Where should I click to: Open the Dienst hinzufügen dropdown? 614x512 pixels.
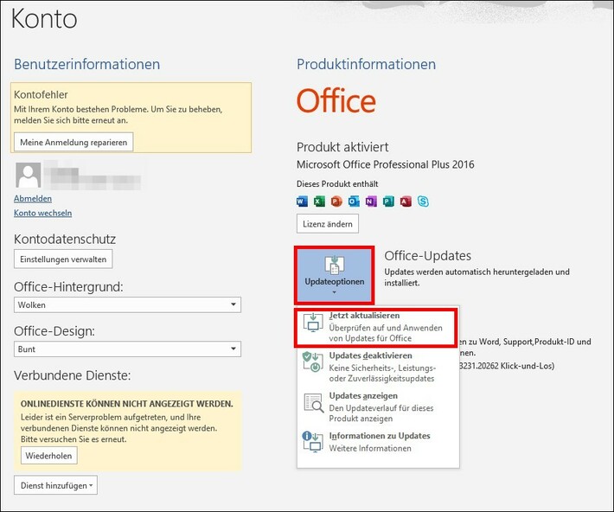(x=55, y=485)
